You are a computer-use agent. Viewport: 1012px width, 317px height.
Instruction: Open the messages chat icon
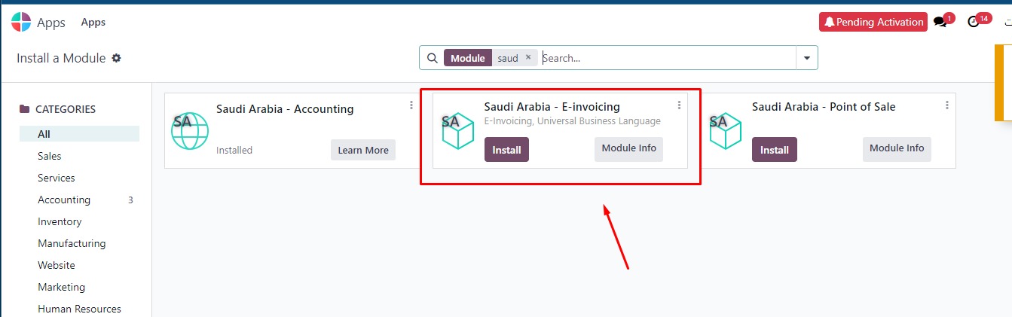[940, 22]
